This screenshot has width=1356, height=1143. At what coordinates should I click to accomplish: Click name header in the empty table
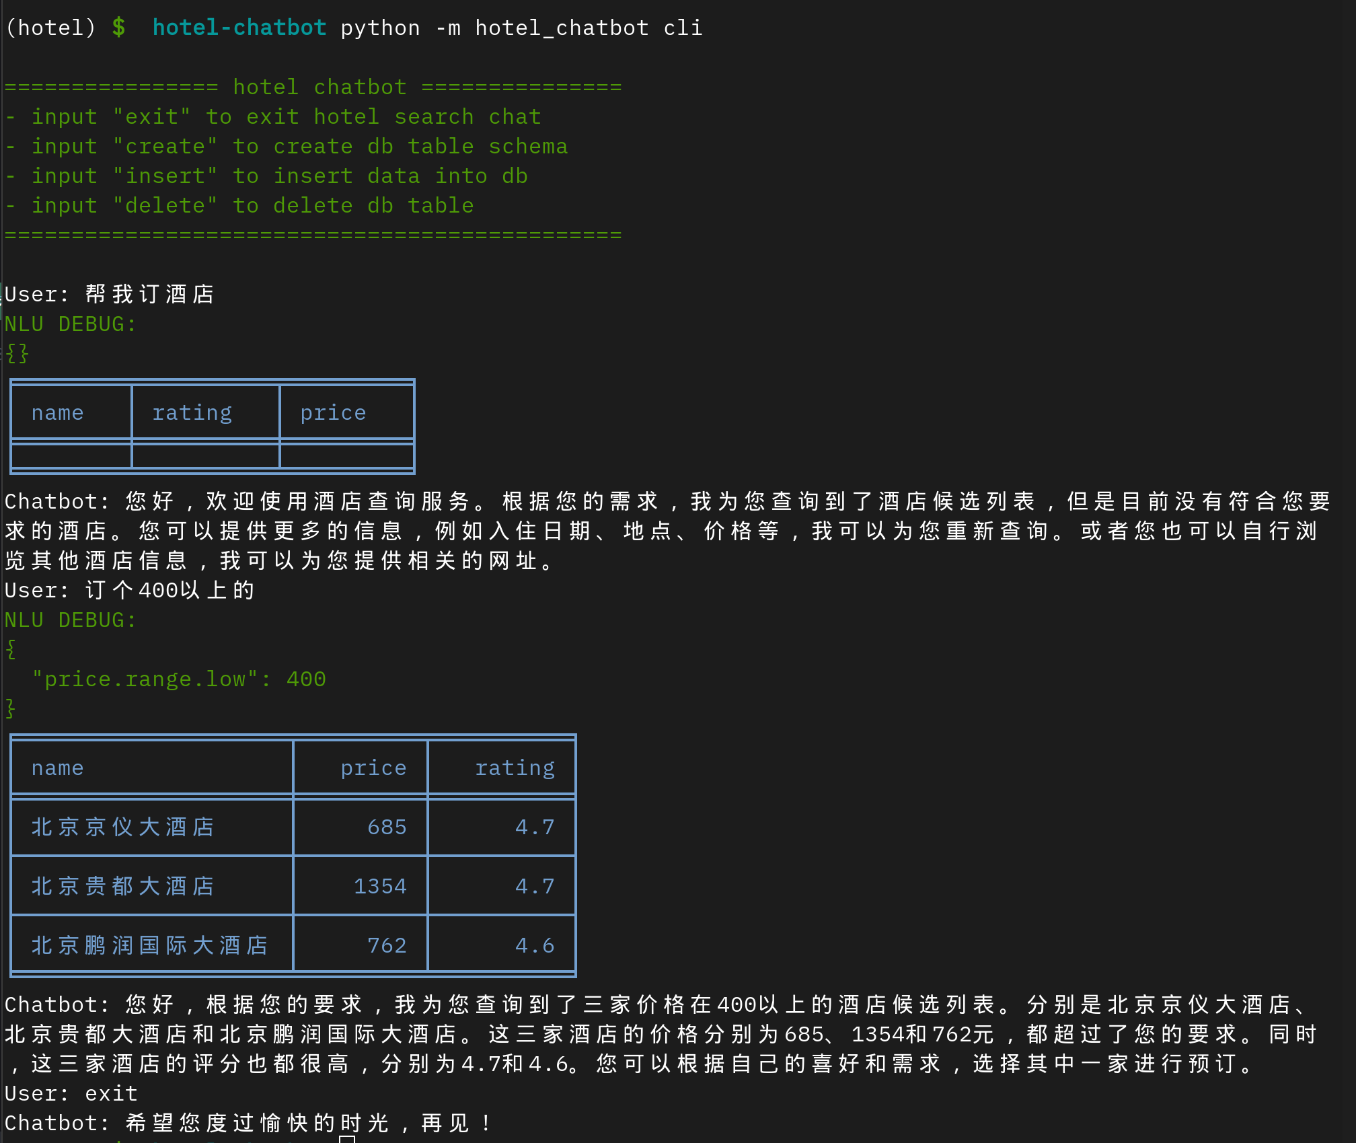click(x=58, y=412)
